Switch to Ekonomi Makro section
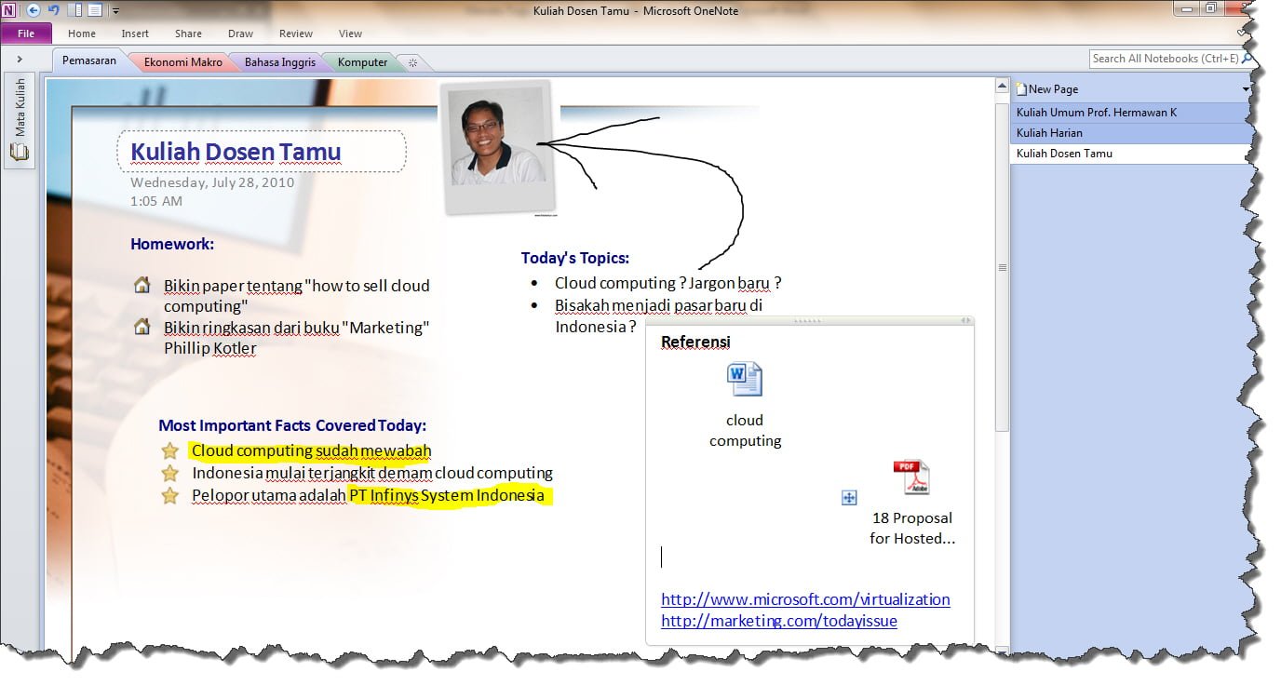1281x685 pixels. (x=183, y=62)
